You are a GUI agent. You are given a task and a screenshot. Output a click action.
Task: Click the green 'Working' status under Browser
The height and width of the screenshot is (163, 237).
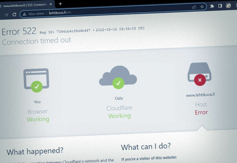pyautogui.click(x=38, y=119)
